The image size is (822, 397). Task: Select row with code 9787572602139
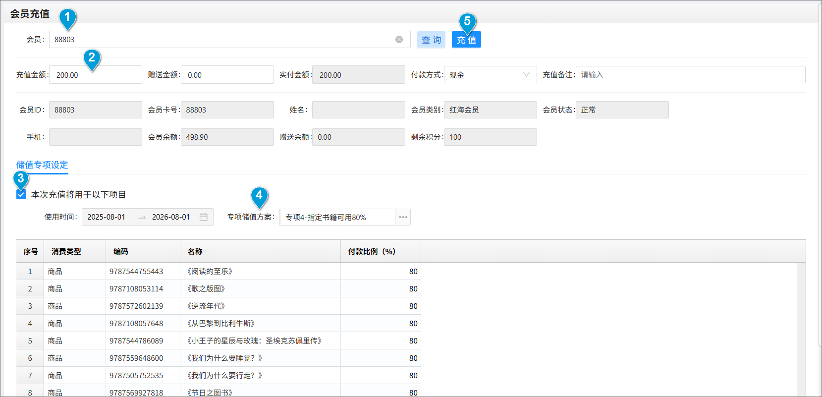click(x=136, y=306)
